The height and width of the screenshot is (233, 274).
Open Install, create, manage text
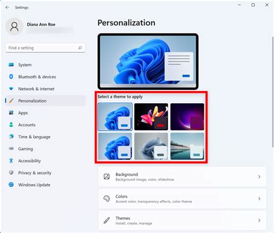(134, 223)
